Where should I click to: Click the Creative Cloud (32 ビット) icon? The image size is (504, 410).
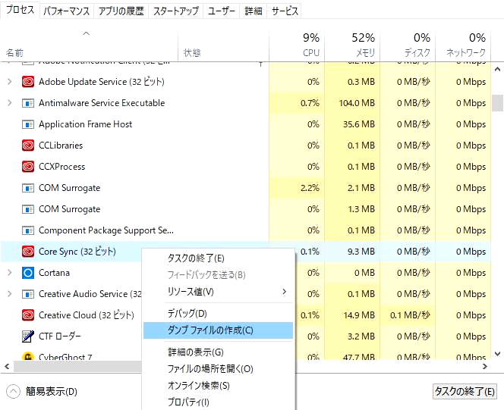28,315
